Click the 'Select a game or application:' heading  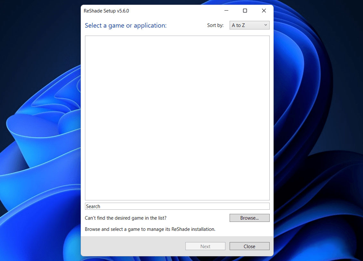click(125, 26)
